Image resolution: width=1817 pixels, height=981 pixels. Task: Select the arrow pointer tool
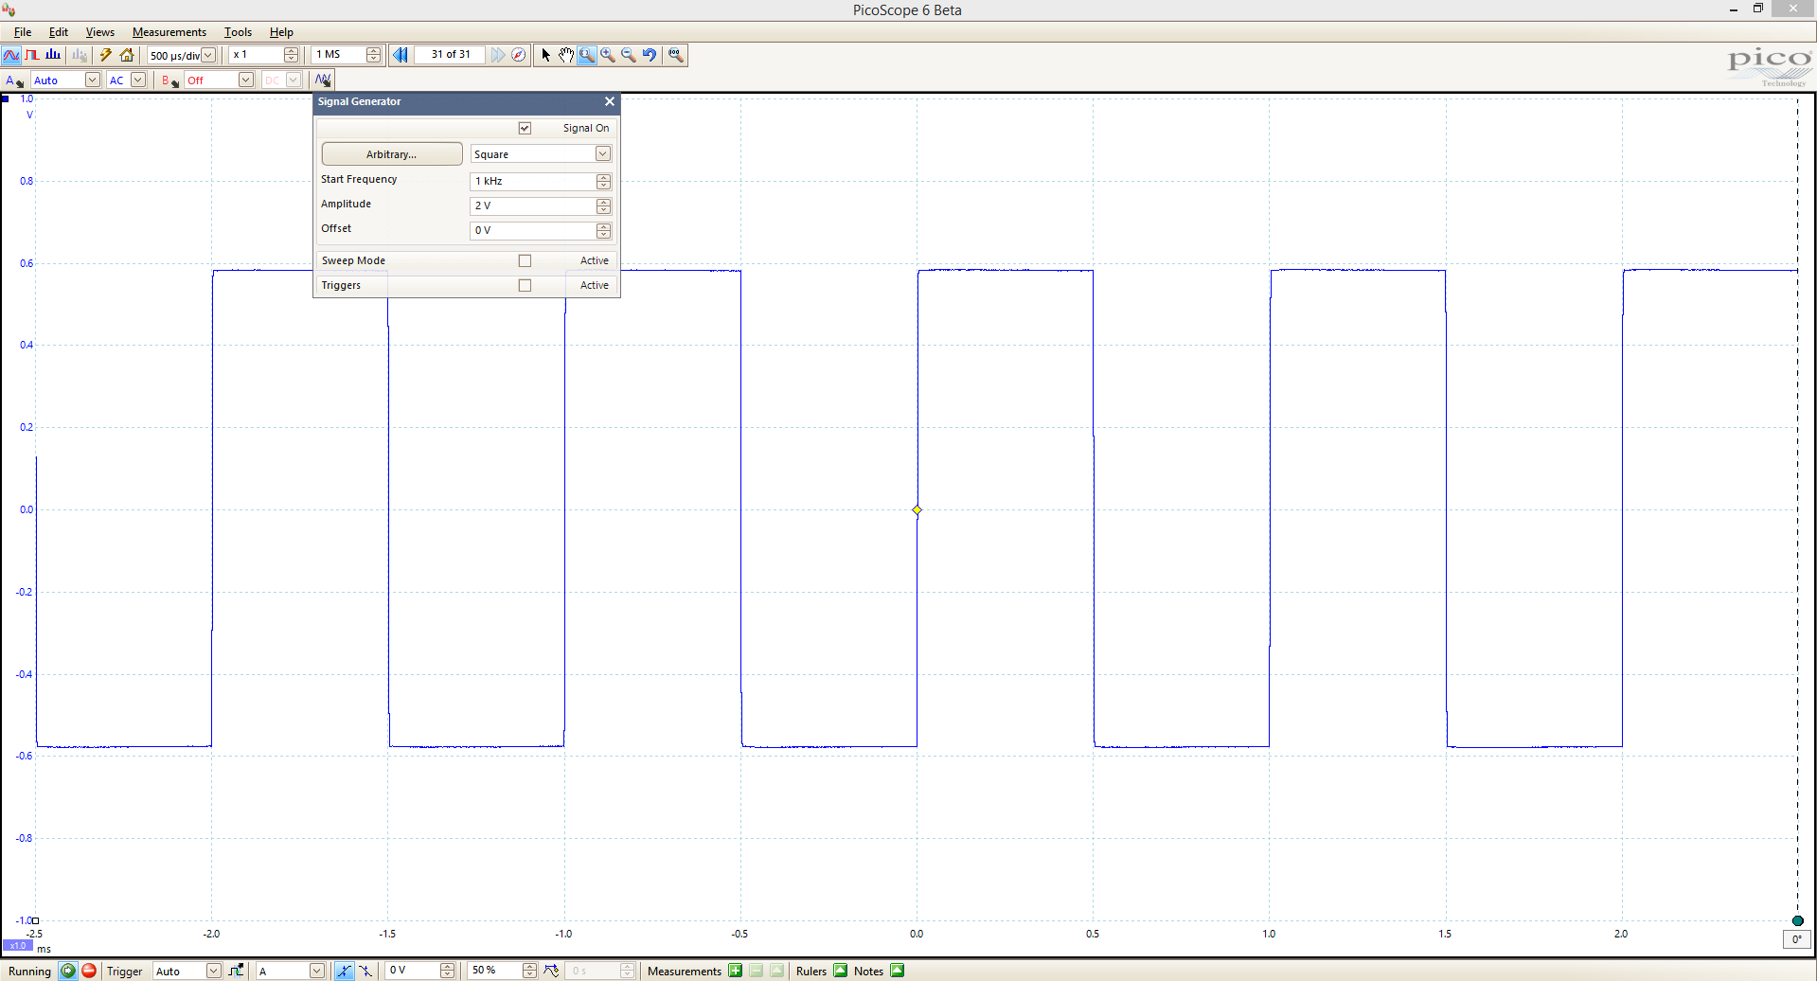point(545,55)
